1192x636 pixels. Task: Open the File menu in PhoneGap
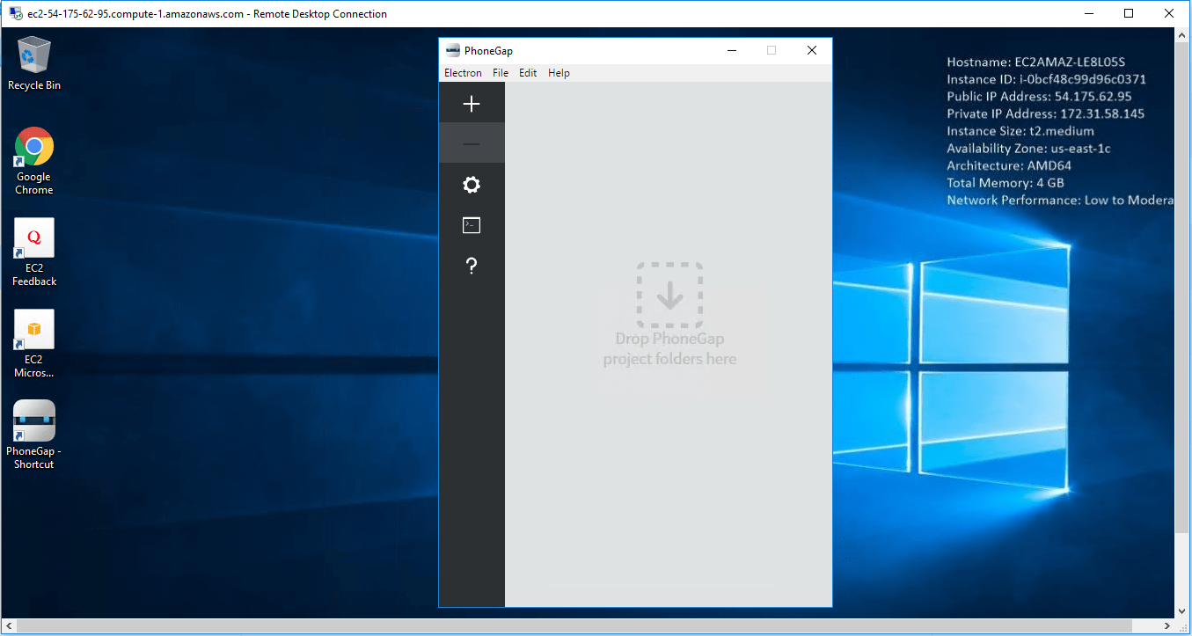coord(501,73)
